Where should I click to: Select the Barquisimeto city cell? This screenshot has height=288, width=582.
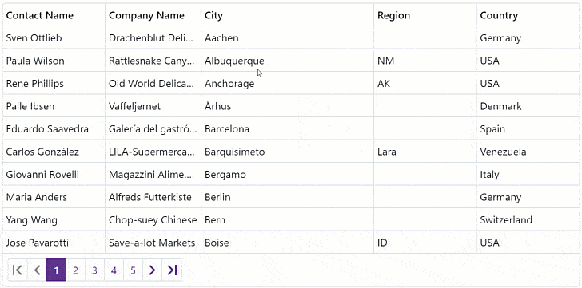(287, 152)
